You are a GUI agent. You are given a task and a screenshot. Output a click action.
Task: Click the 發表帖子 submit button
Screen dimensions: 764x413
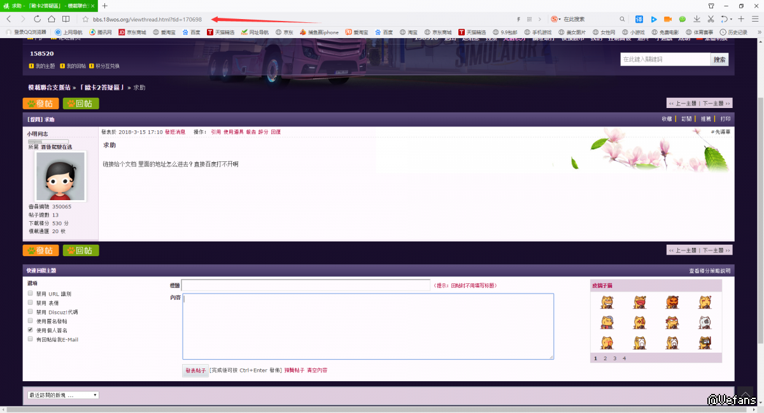pos(195,370)
